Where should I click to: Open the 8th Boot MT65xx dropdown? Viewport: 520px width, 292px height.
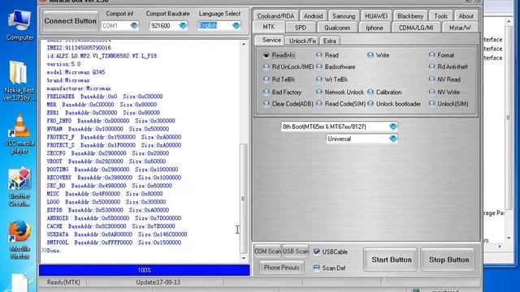(x=393, y=127)
